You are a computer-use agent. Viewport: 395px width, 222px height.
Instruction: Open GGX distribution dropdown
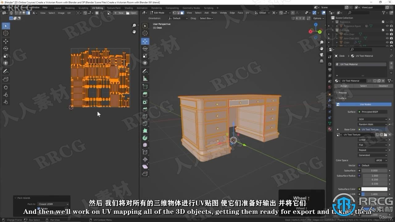372,119
